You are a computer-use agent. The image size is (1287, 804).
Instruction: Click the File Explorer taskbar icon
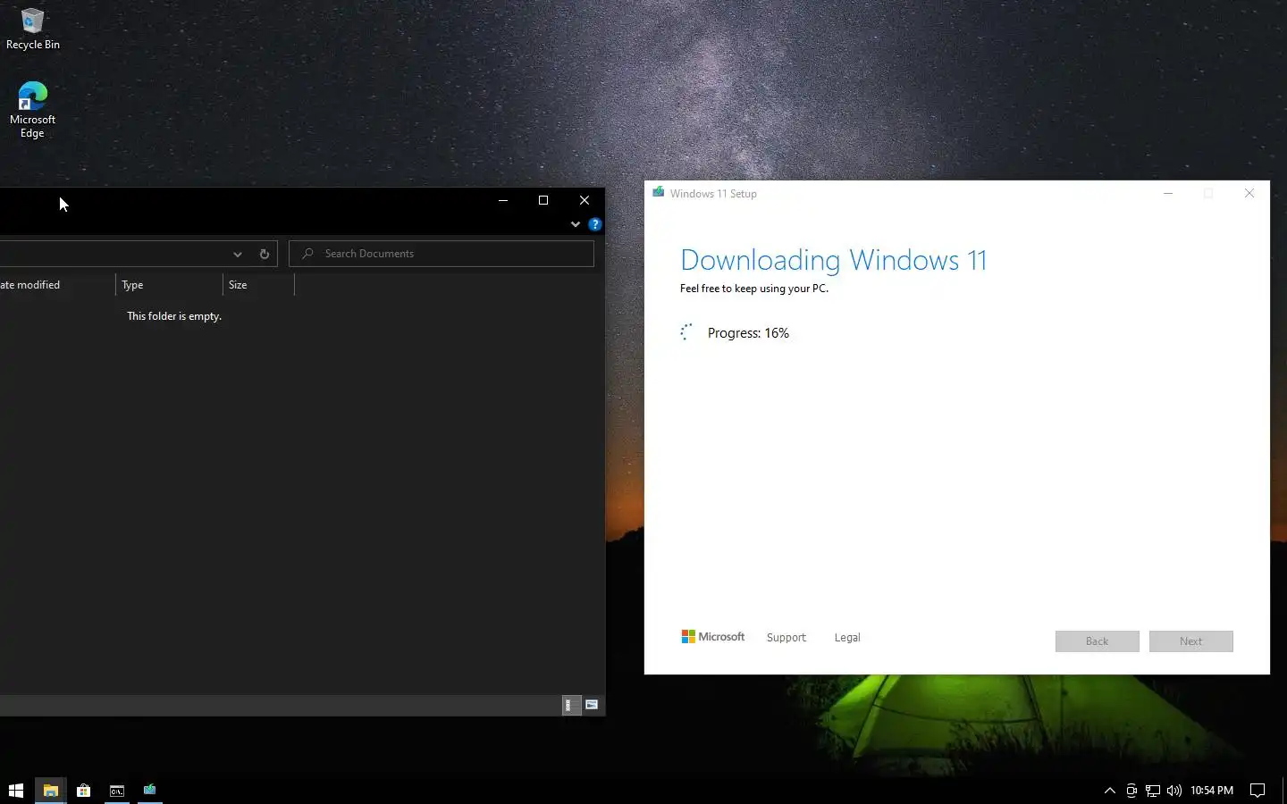(x=50, y=791)
